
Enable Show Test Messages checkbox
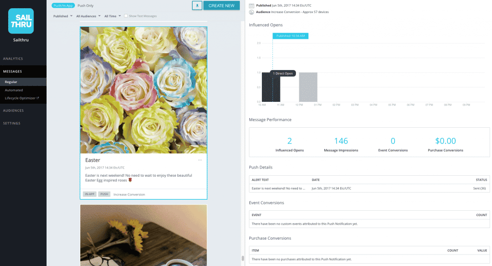pyautogui.click(x=126, y=16)
